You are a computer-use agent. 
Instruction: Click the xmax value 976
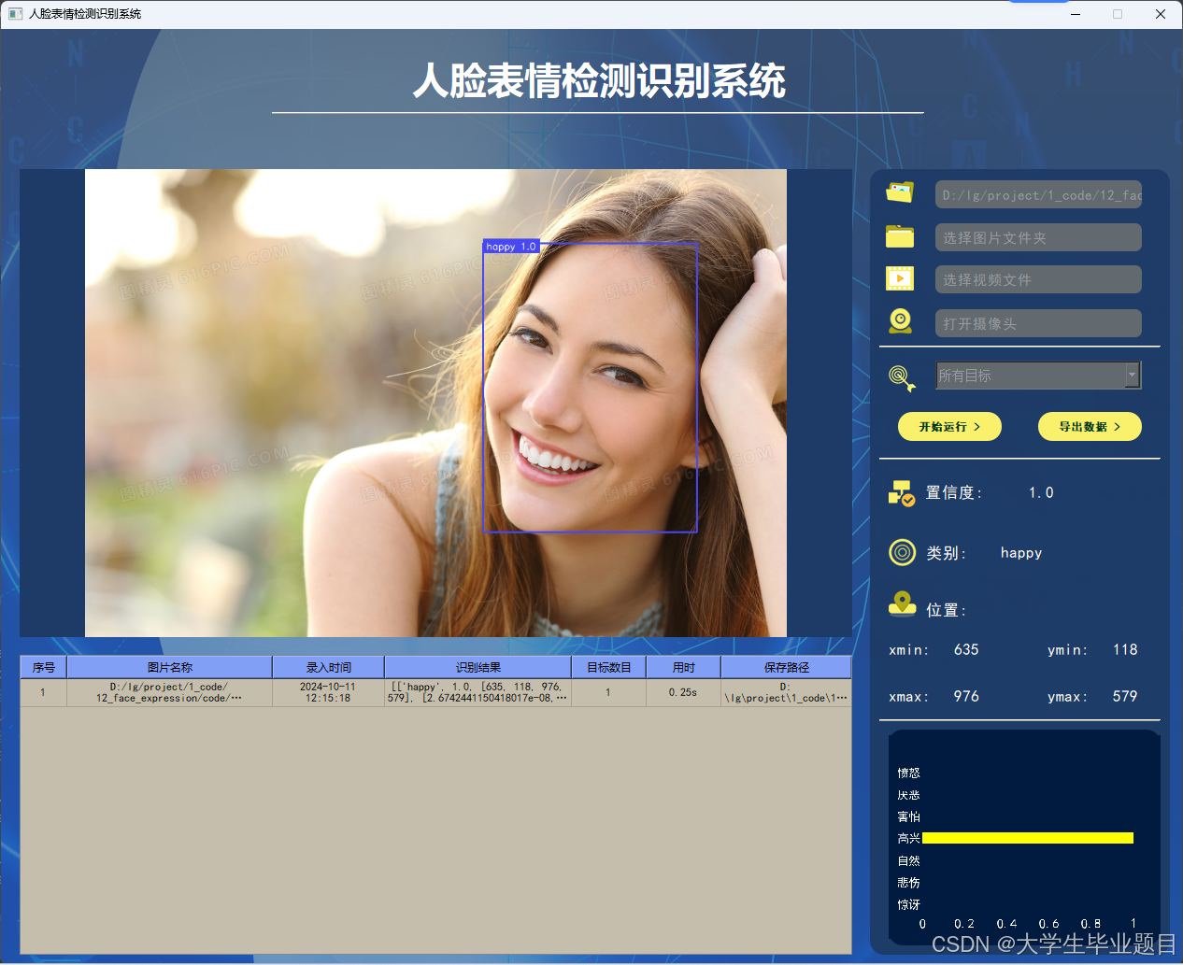pos(966,696)
